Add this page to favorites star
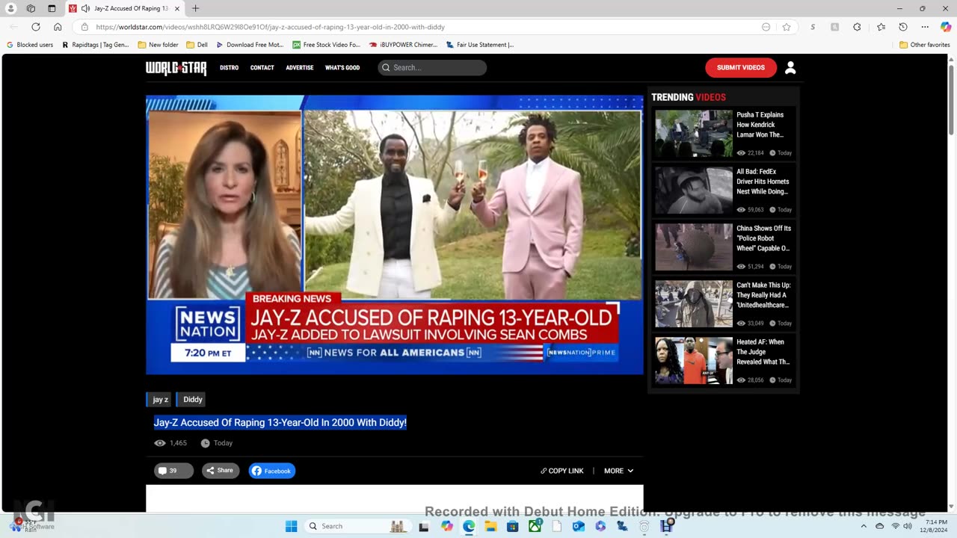Screen dimensions: 957x538 (x=787, y=27)
